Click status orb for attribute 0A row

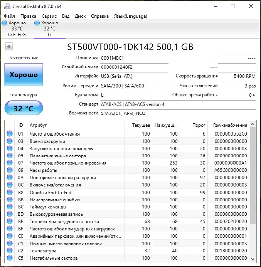(10, 178)
